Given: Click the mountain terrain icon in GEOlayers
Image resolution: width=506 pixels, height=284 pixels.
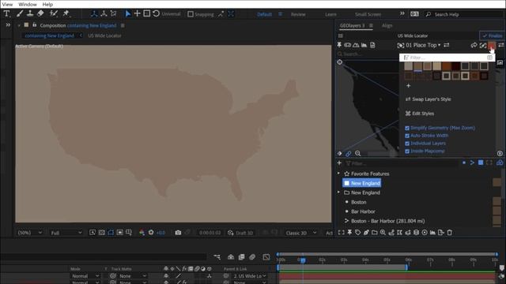Looking at the screenshot, I should [356, 45].
